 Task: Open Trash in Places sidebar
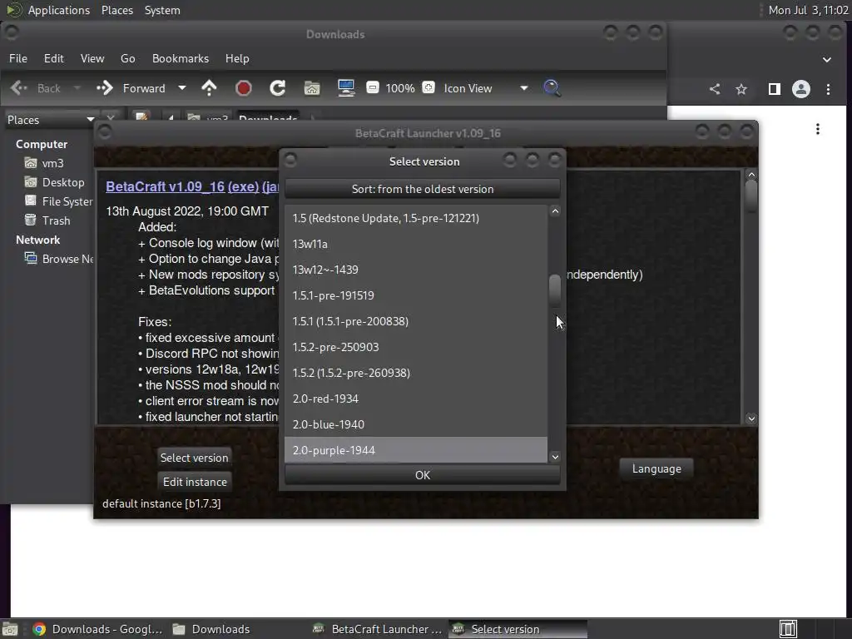click(x=47, y=220)
